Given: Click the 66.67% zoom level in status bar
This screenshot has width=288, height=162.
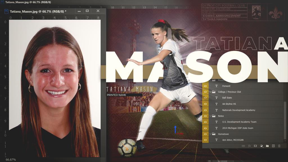Looking at the screenshot, I should pos(11,160).
